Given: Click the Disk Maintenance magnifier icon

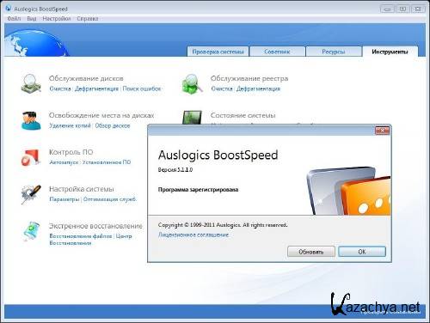Looking at the screenshot, I should [x=31, y=83].
